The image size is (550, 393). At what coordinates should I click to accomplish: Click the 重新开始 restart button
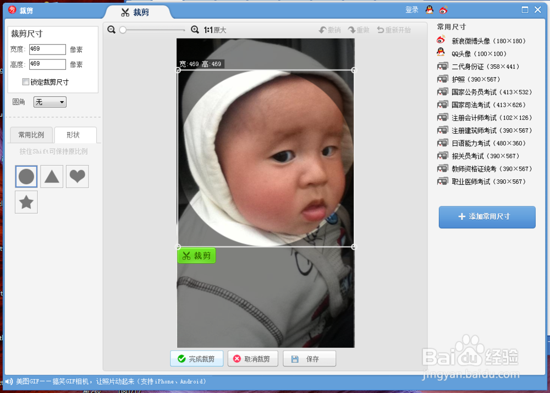tap(394, 30)
